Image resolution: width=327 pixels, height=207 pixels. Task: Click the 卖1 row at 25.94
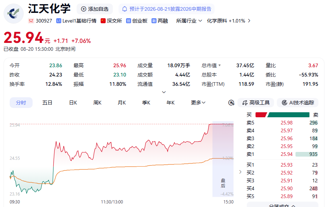(x=282, y=154)
